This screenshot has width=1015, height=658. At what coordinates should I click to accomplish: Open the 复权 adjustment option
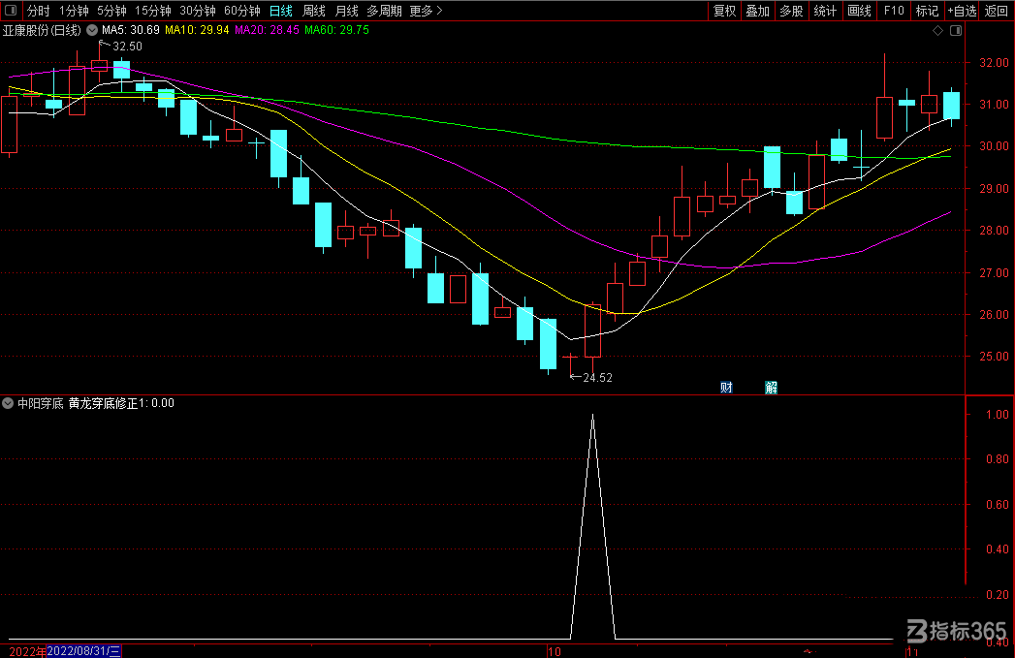(x=724, y=11)
